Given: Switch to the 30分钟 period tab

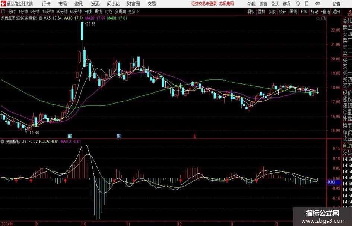Looking at the screenshot, I should click(62, 12).
